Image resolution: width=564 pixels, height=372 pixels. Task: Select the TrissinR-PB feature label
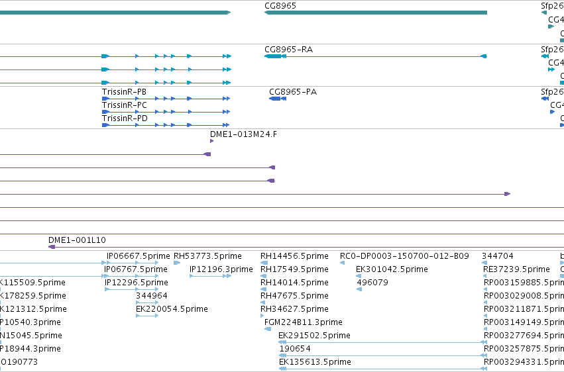124,92
